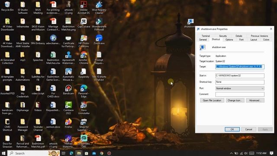Click into the Target path field

tap(240, 67)
